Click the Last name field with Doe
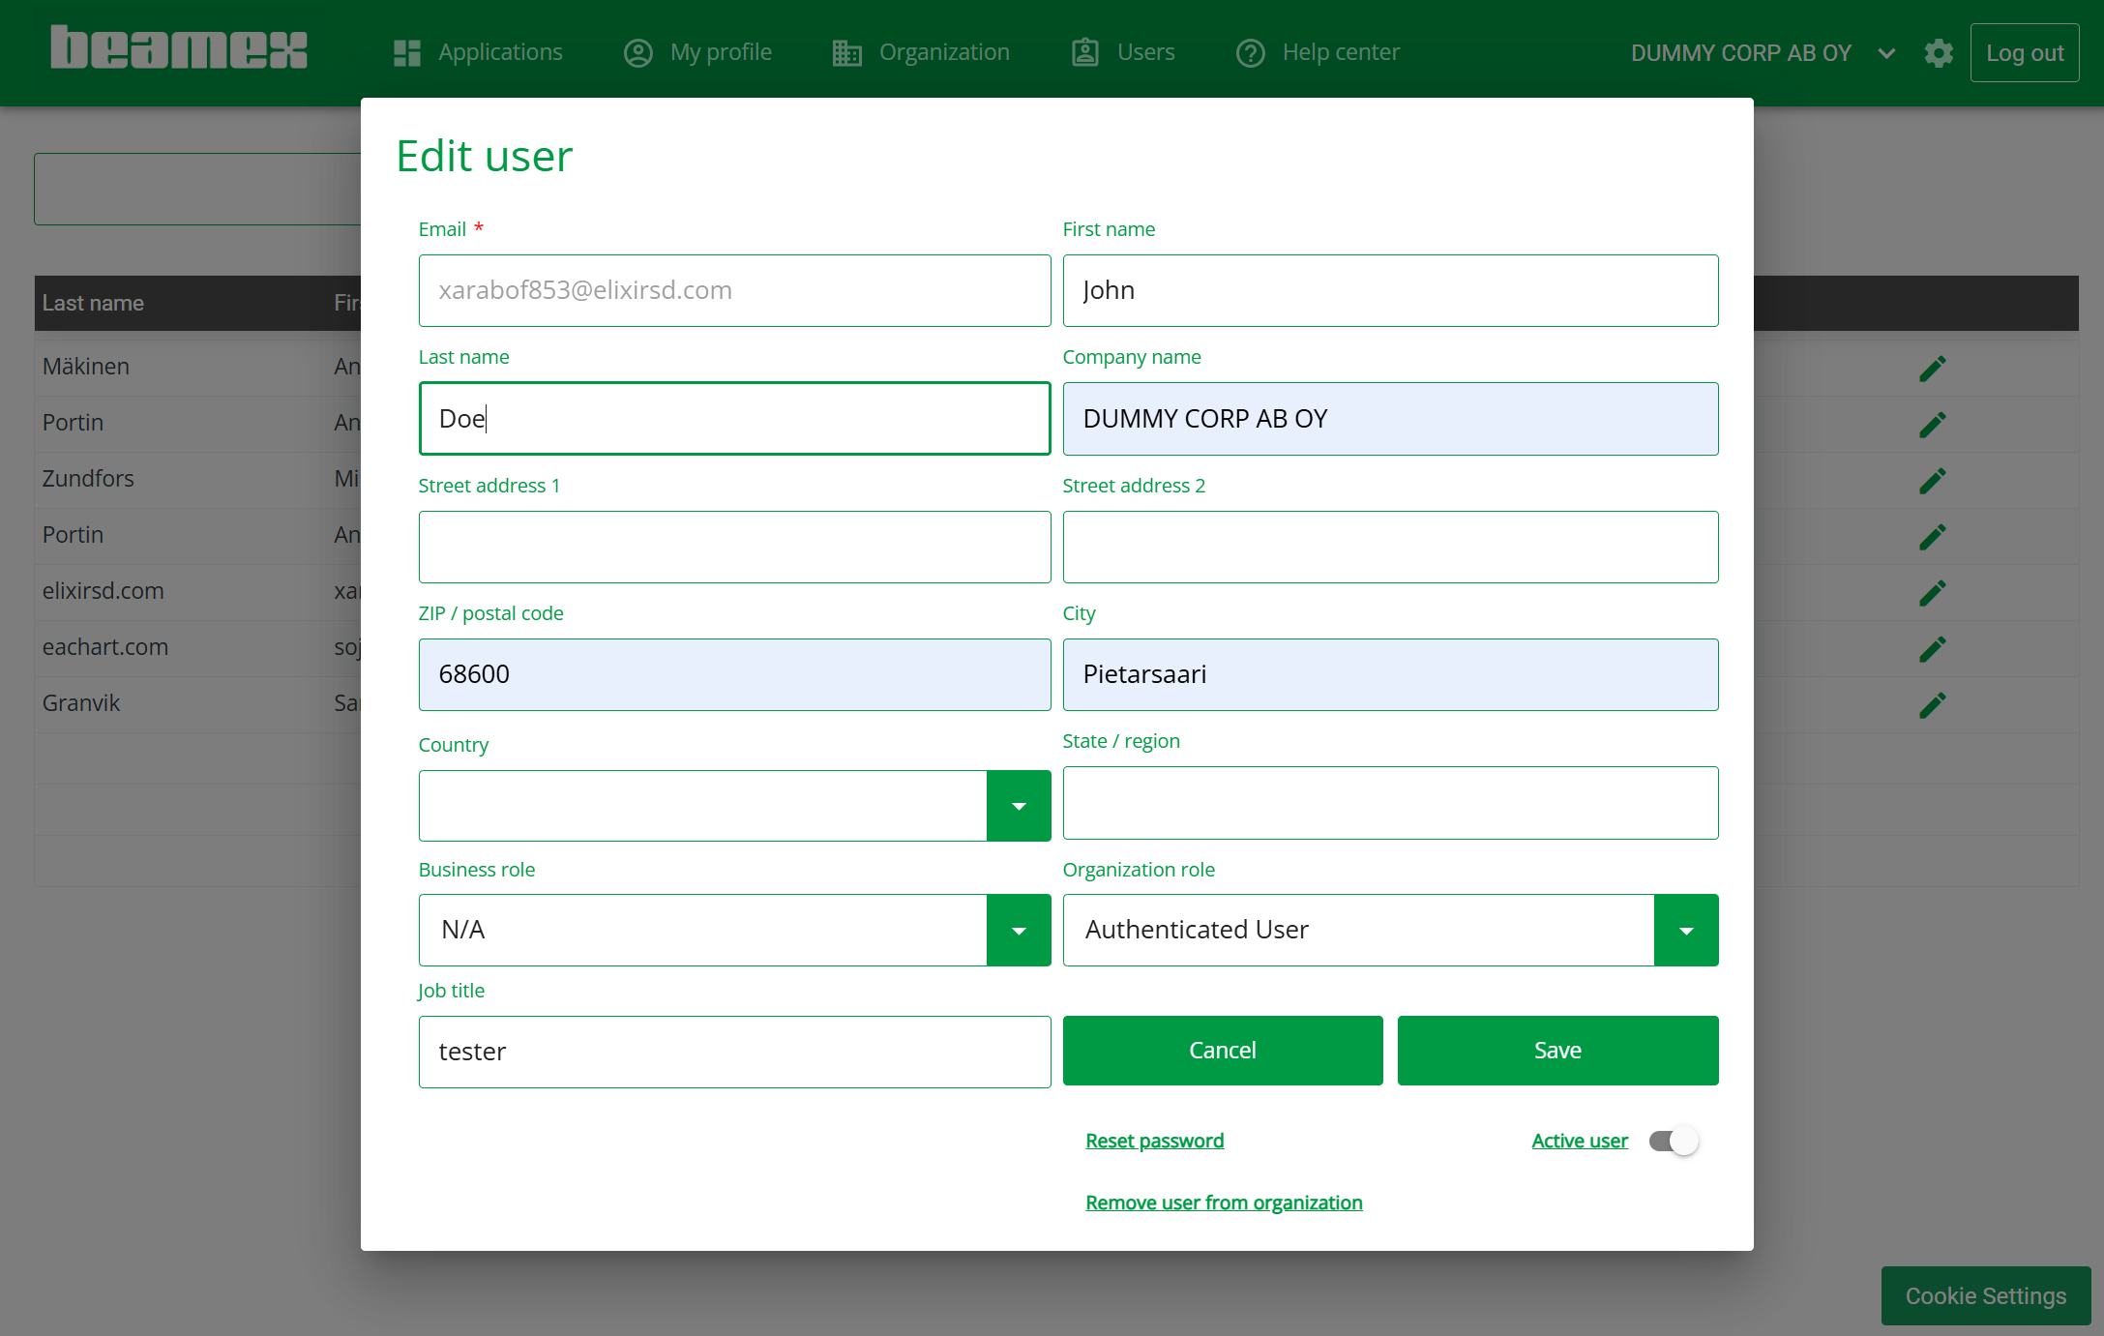 click(x=735, y=419)
